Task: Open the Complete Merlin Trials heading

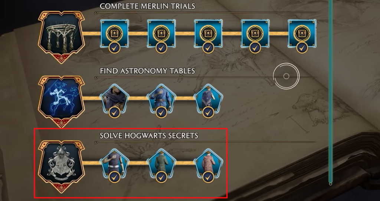Action: point(147,6)
